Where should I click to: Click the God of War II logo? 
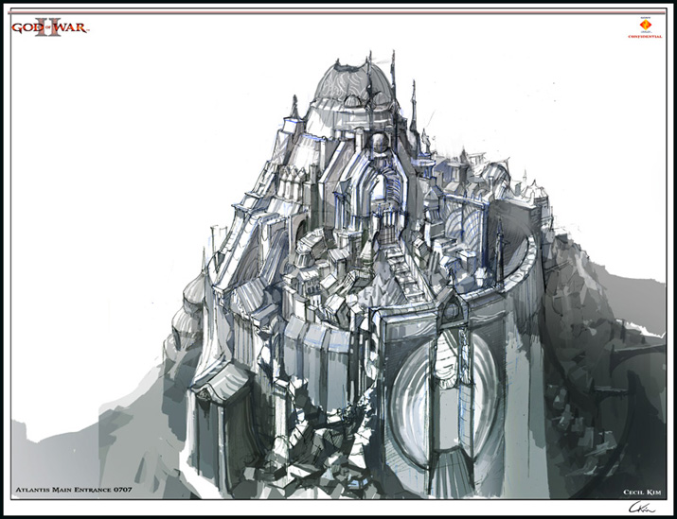[49, 26]
